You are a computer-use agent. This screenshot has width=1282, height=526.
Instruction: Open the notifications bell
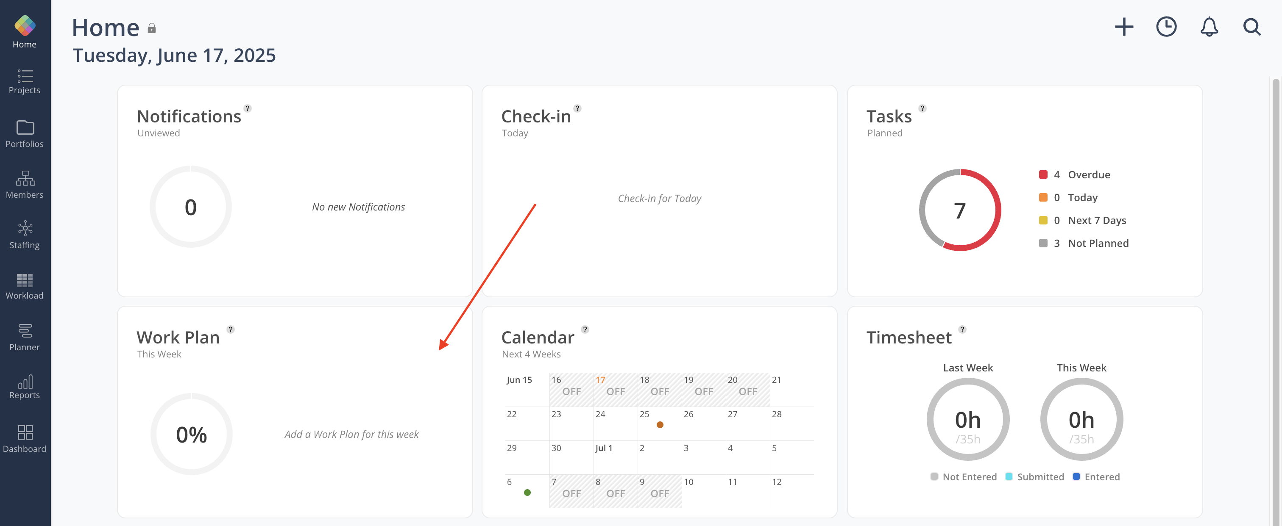1209,27
